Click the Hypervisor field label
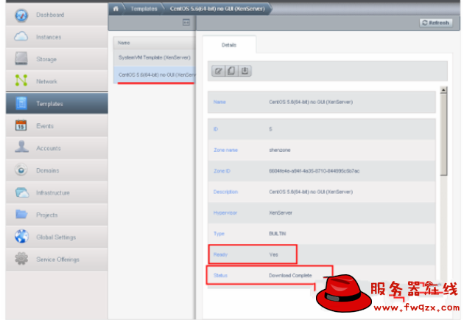 (x=225, y=213)
